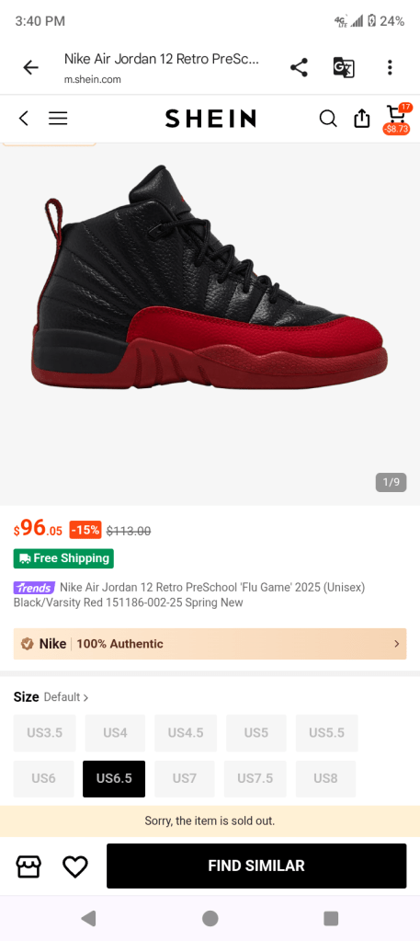
Task: Open SHEIN hamburger category menu
Action: click(x=58, y=119)
